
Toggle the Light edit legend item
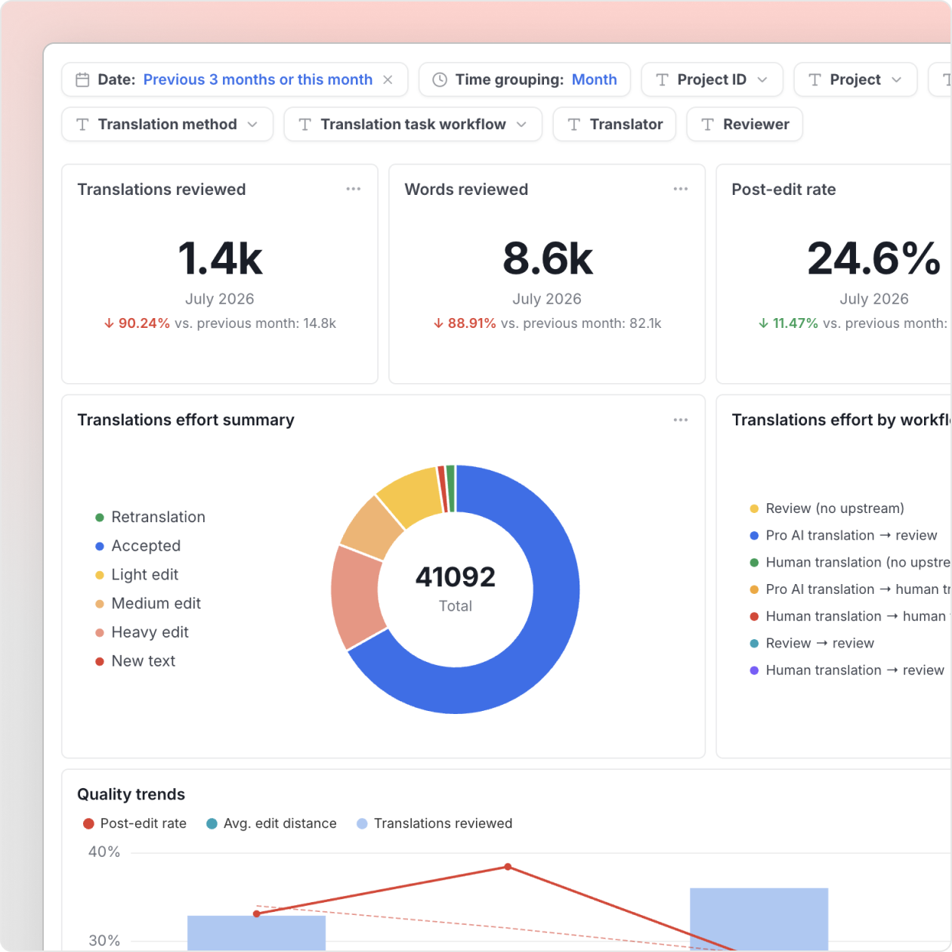tap(137, 574)
